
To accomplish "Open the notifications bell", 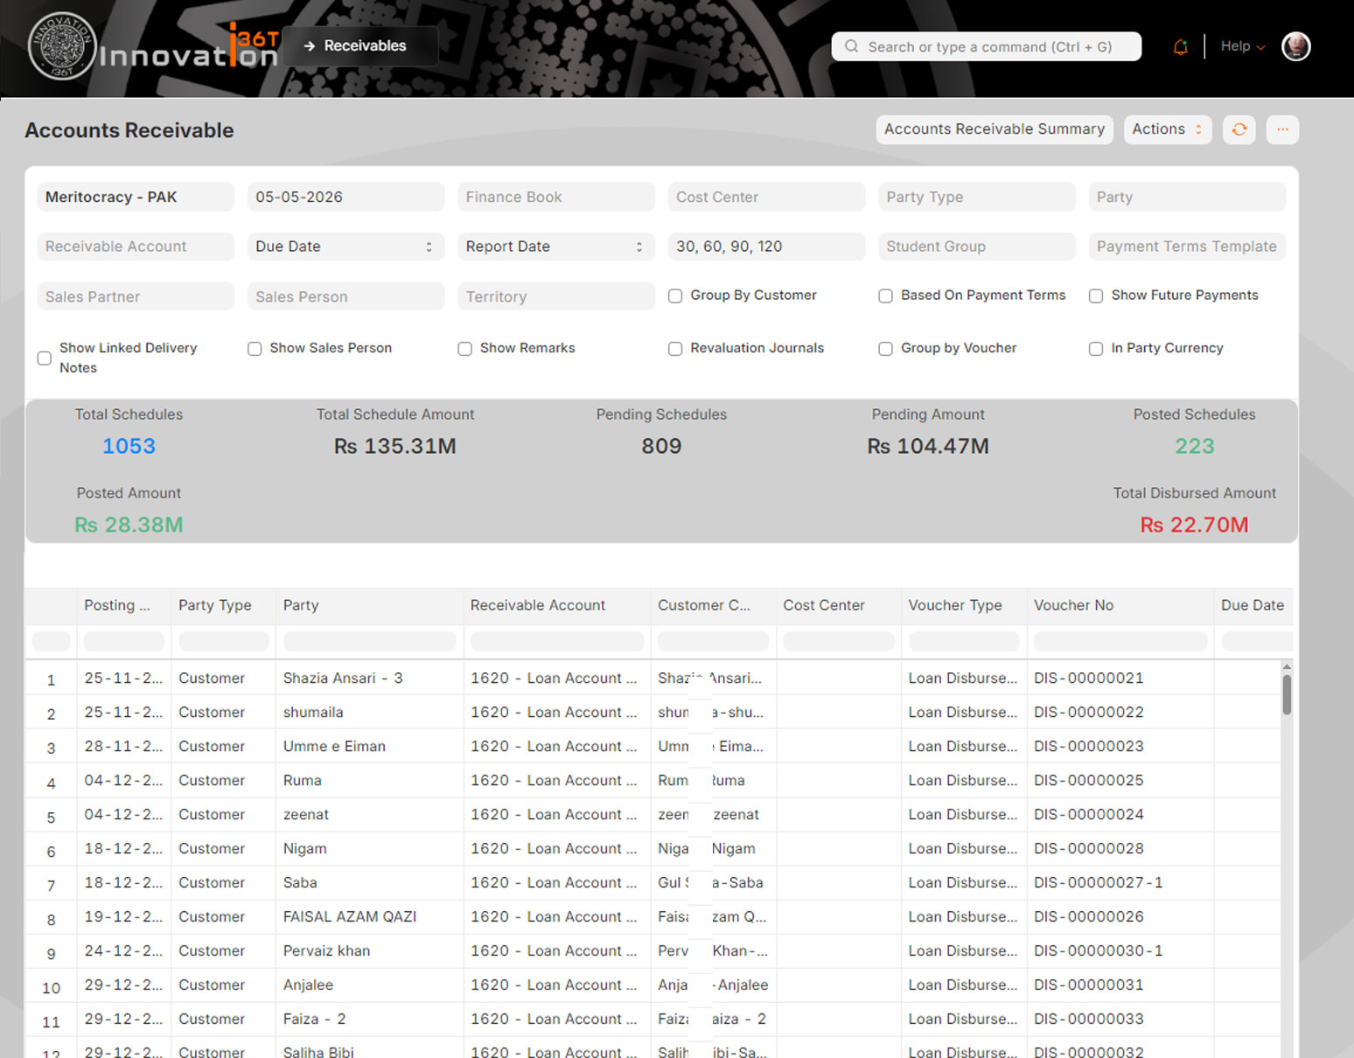I will (x=1180, y=47).
